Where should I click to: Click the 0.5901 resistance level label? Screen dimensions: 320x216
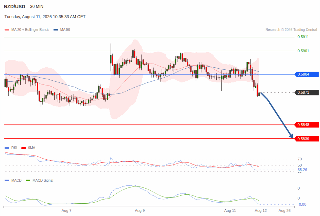point(303,51)
